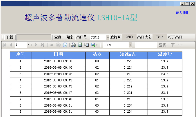Print the report
The width and height of the screenshot is (196, 117).
coord(73,45)
